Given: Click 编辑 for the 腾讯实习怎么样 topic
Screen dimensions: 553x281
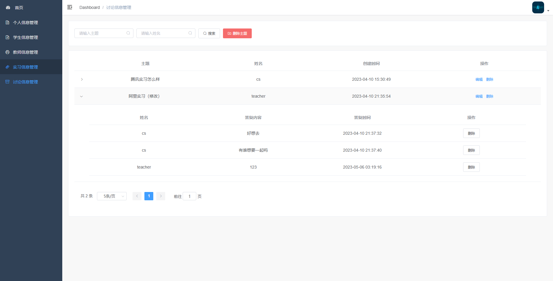Looking at the screenshot, I should pyautogui.click(x=479, y=80).
